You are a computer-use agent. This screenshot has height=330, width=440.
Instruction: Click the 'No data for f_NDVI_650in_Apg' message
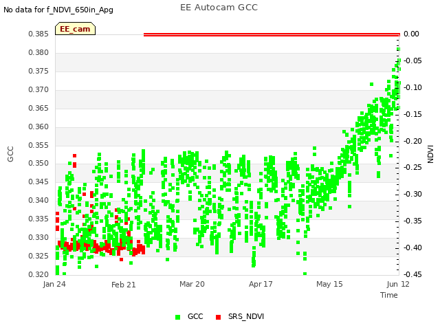click(58, 10)
